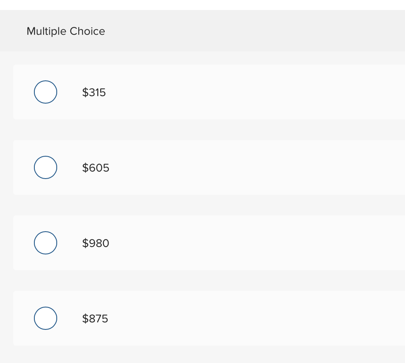This screenshot has height=363, width=405.
Task: Mark $605 as the chosen answer
Action: (x=46, y=167)
